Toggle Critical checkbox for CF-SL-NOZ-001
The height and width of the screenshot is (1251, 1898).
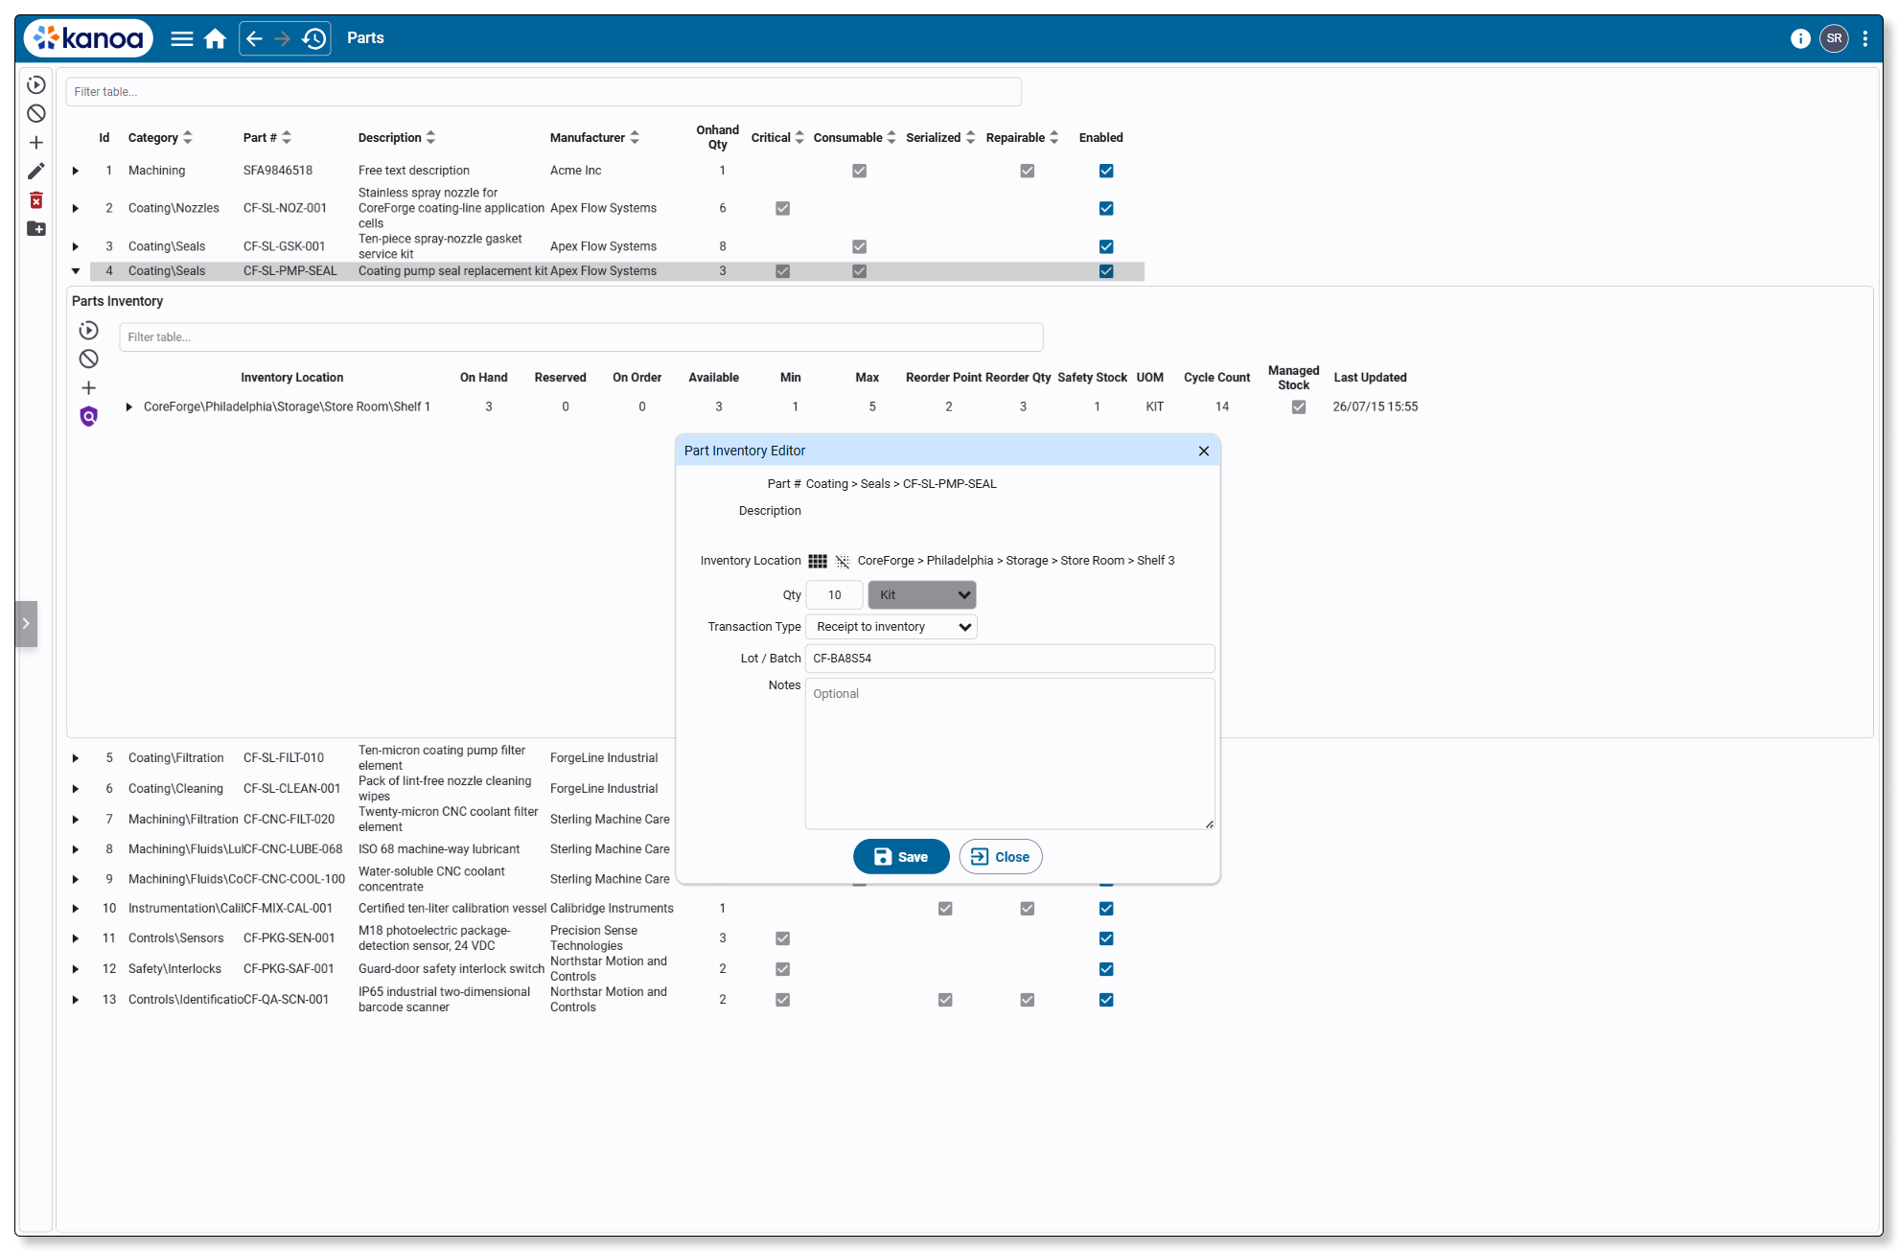[x=783, y=208]
